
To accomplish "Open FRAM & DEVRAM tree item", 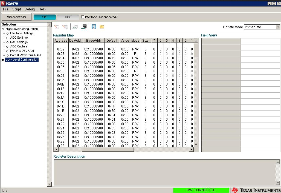I will (x=22, y=51).
